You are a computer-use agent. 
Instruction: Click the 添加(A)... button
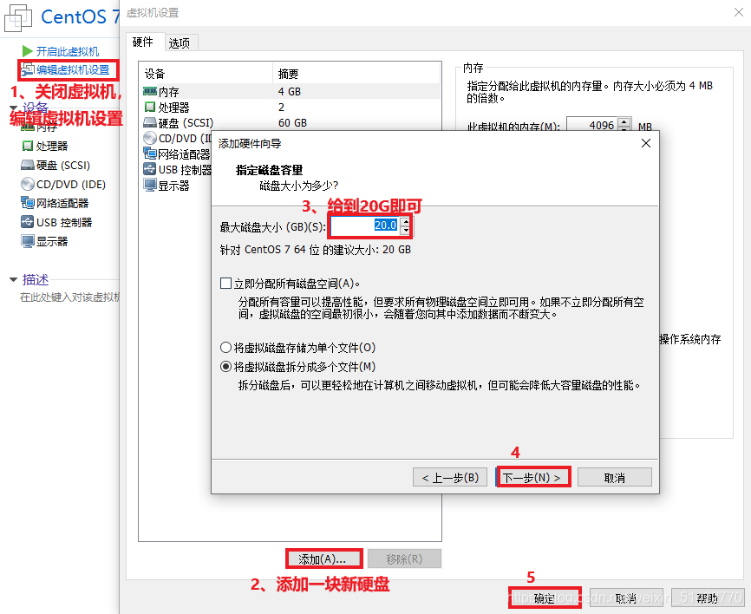point(323,558)
